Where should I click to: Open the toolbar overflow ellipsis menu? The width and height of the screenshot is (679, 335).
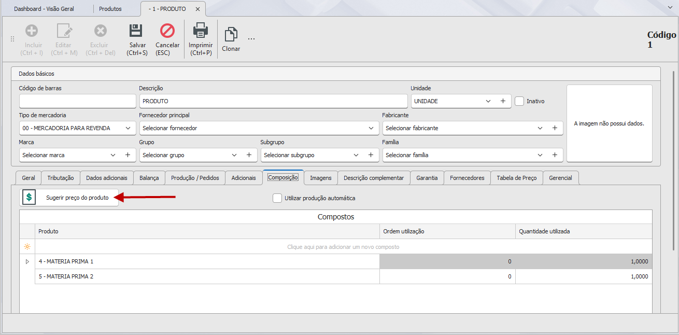click(251, 38)
